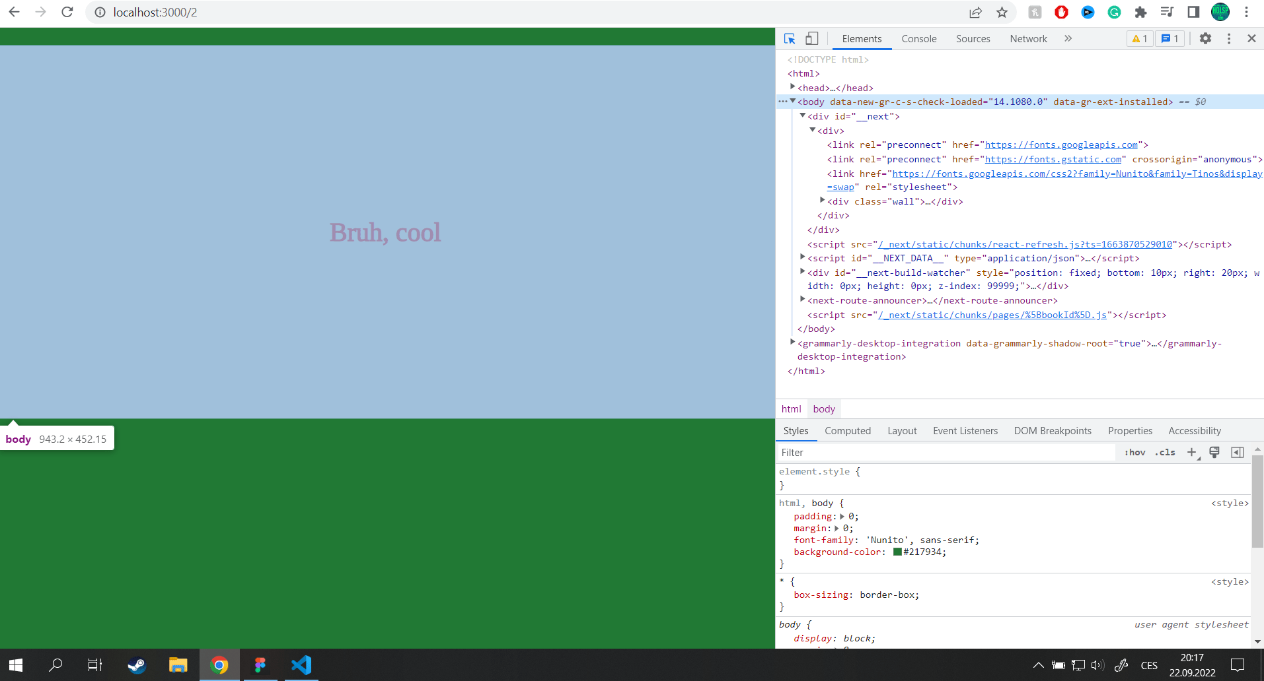Open the Chrome profile avatar
This screenshot has width=1264, height=681.
click(1220, 12)
